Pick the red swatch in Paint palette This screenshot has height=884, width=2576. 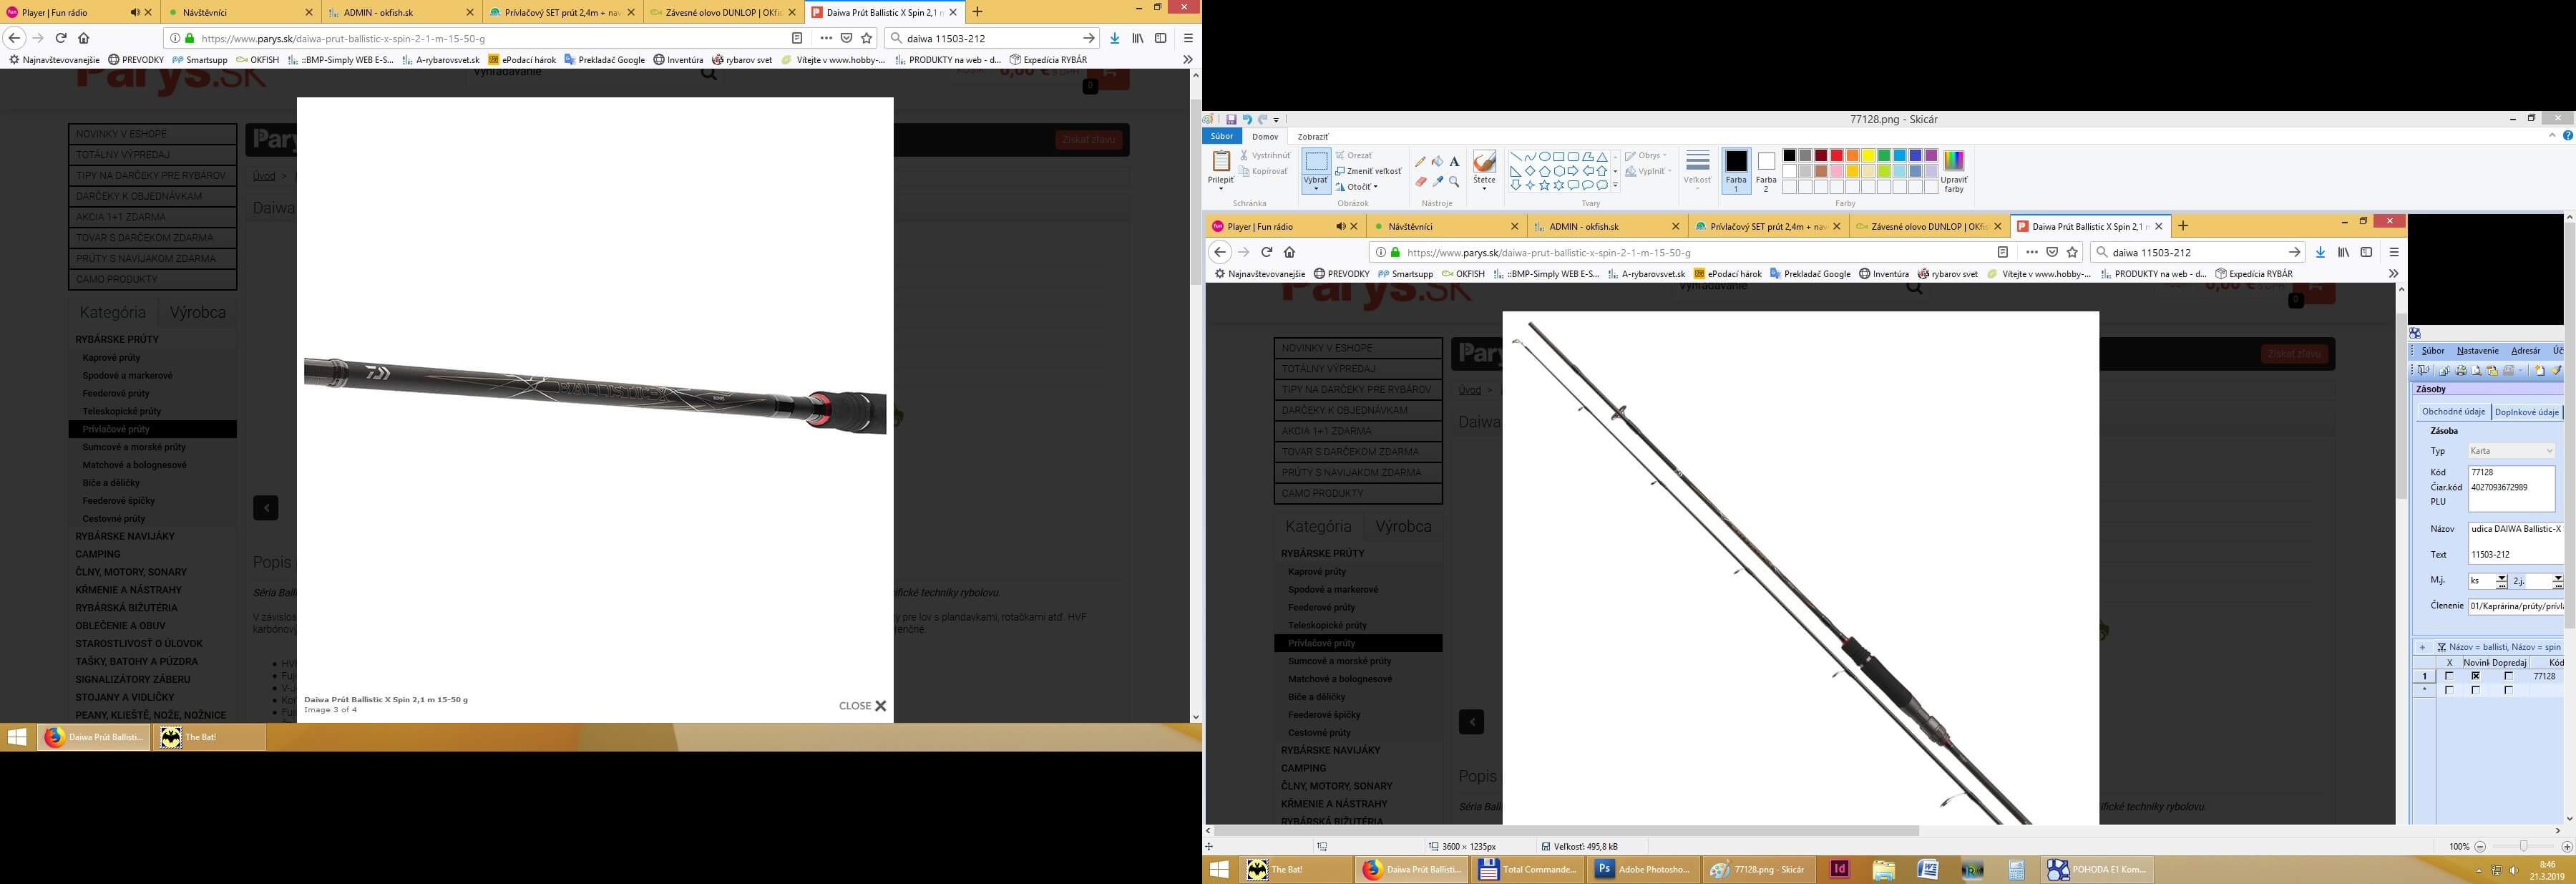(x=1837, y=156)
